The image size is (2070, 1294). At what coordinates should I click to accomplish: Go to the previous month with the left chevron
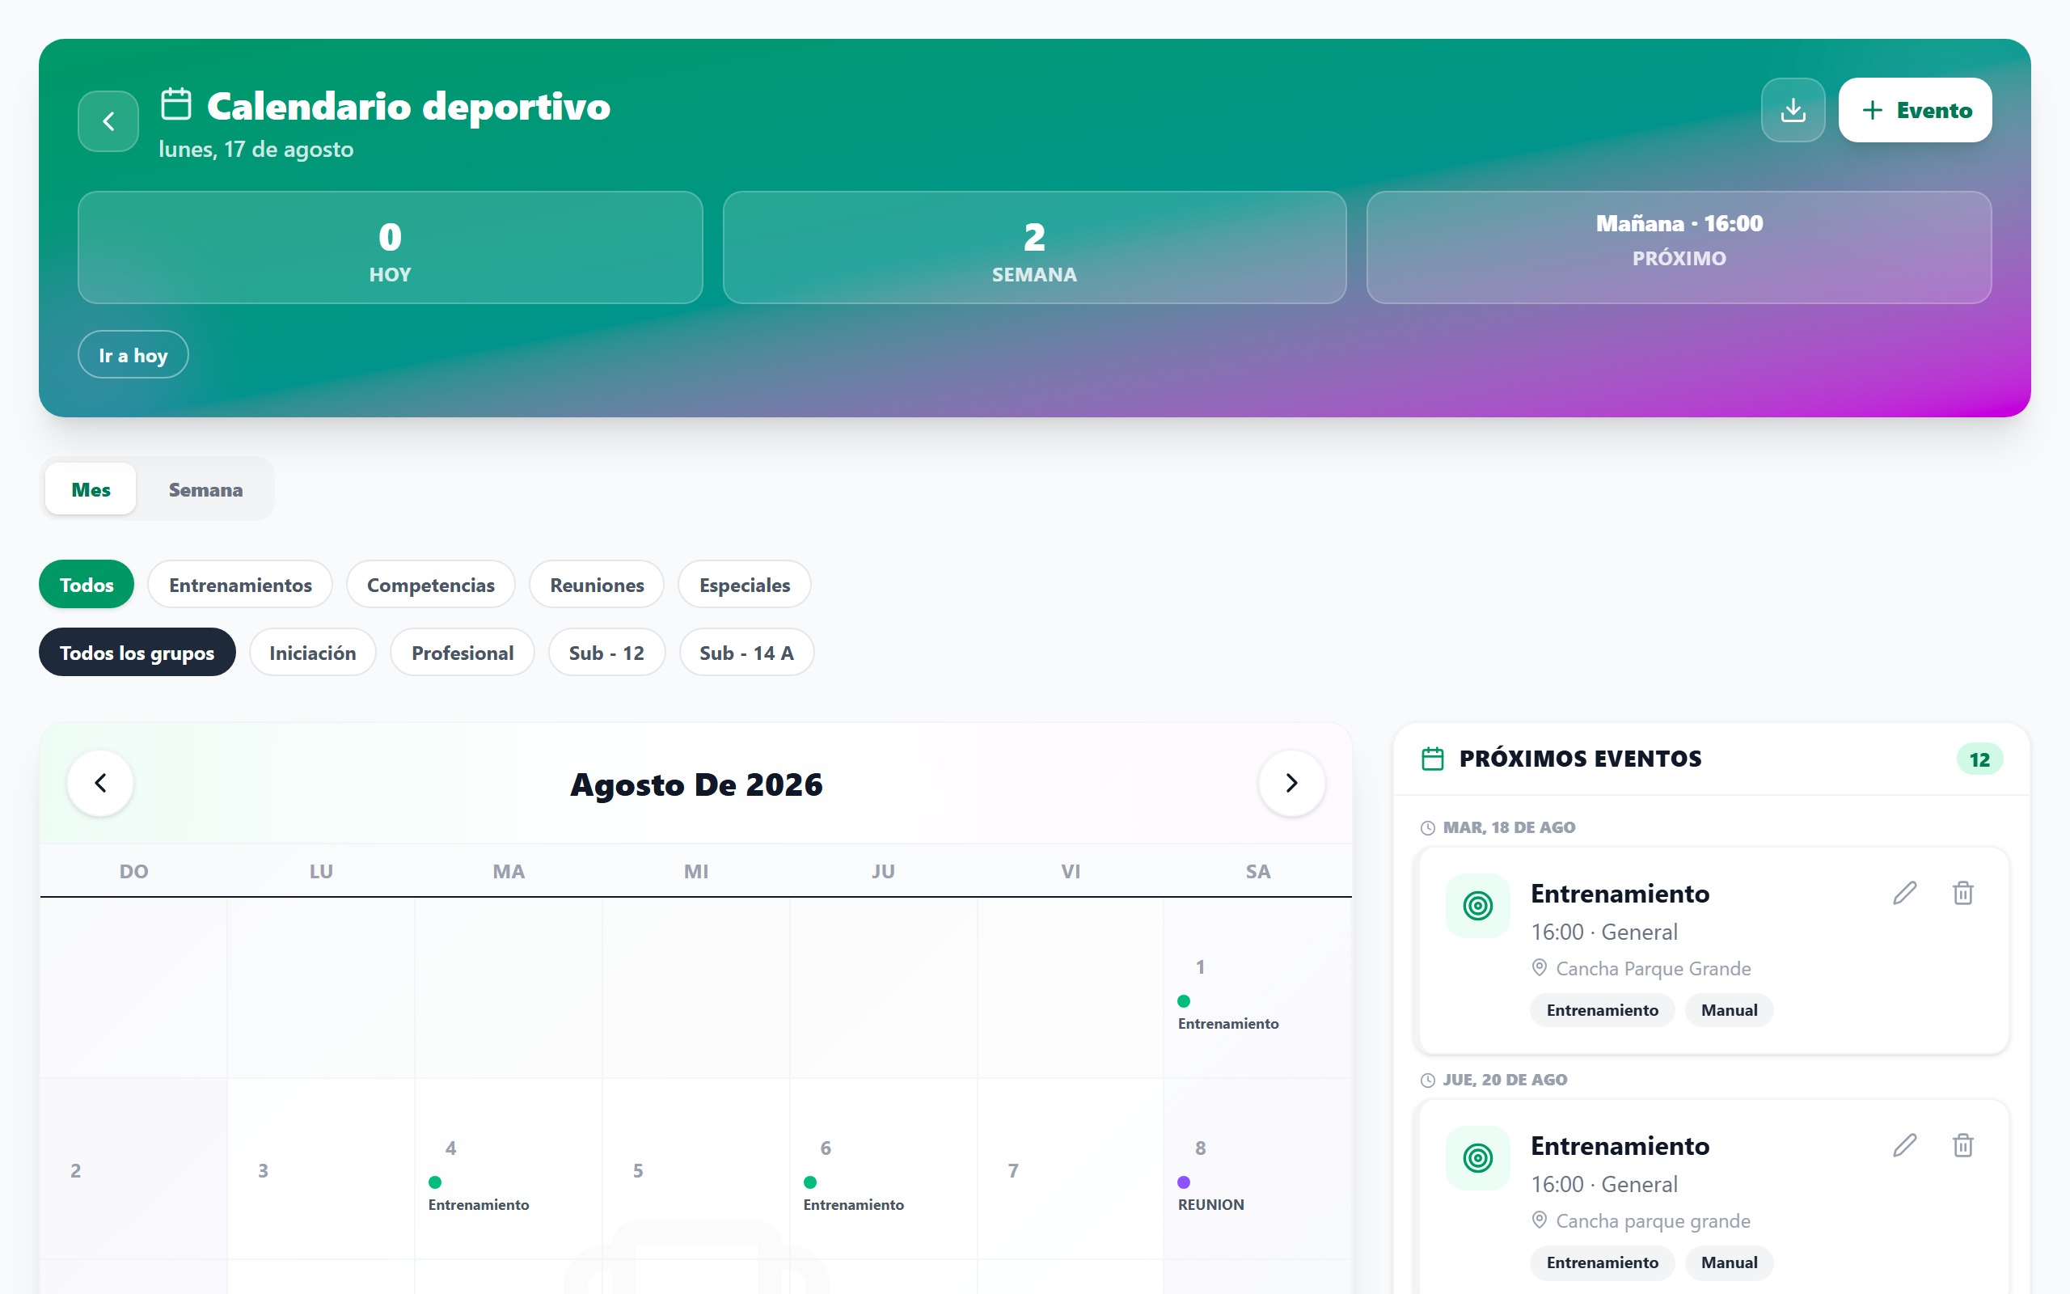coord(101,782)
